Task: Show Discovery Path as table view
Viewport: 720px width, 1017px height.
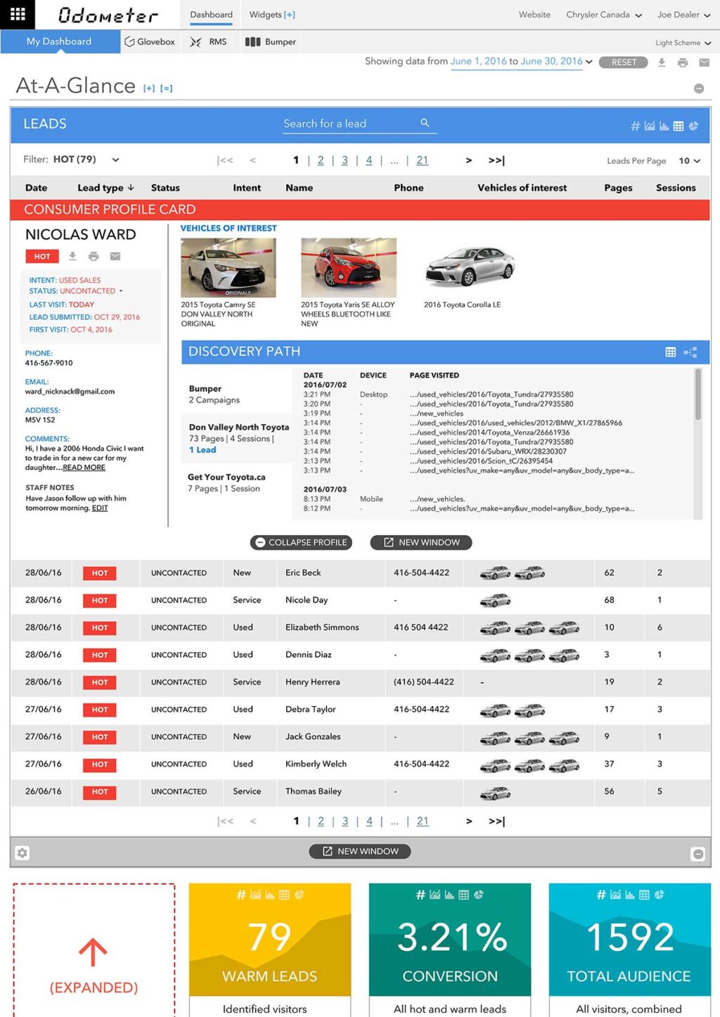Action: (671, 352)
